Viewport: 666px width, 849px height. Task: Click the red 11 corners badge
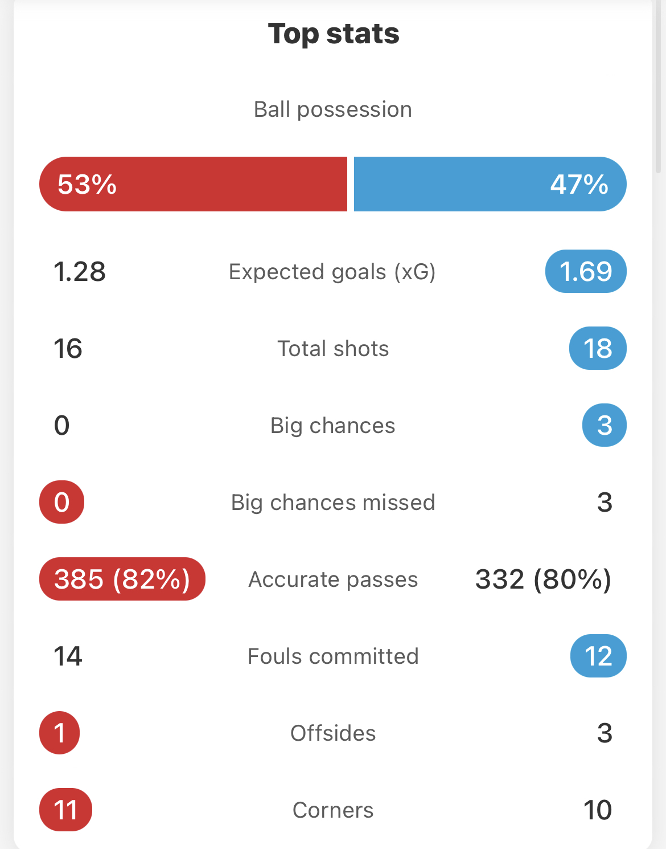pos(65,810)
